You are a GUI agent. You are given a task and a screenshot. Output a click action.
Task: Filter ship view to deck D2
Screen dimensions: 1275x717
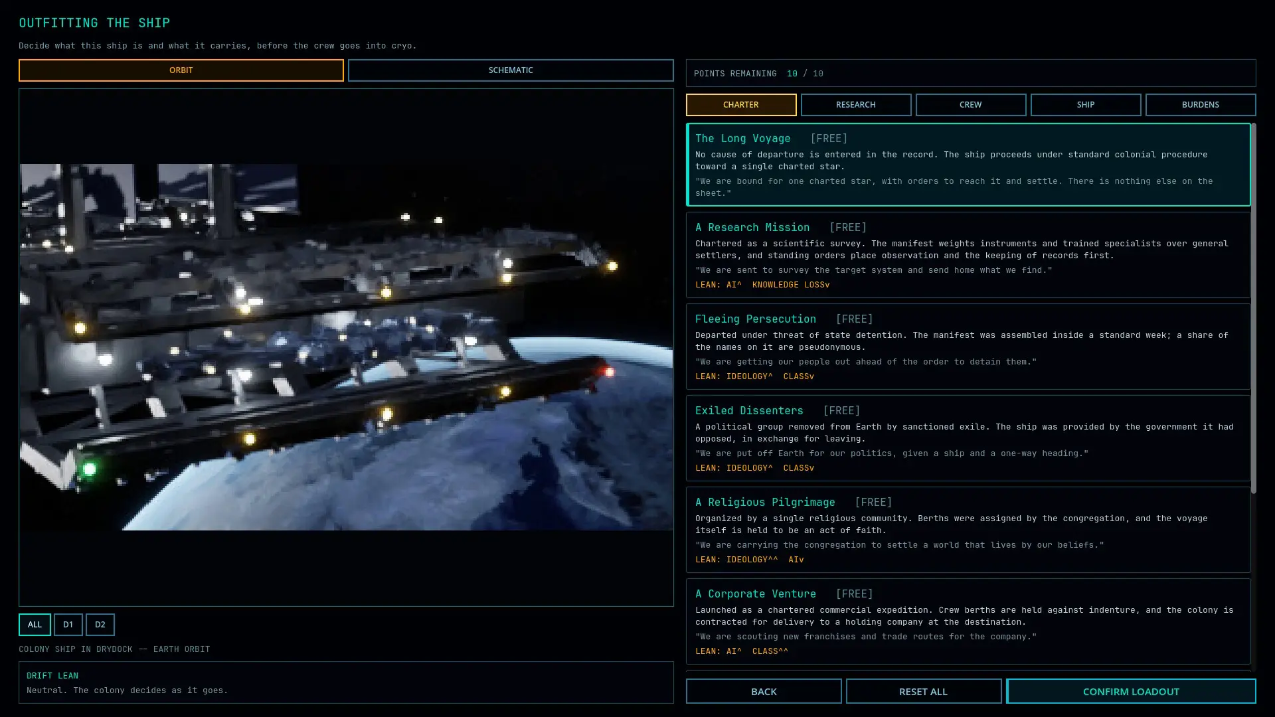click(100, 625)
